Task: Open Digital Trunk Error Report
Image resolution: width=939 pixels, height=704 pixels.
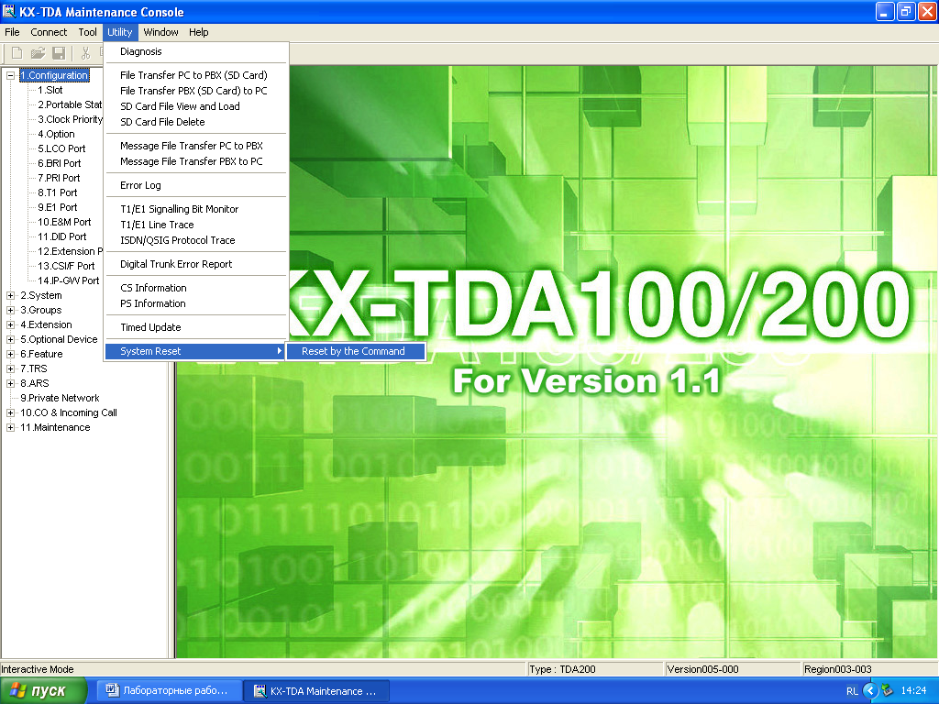Action: (196, 265)
